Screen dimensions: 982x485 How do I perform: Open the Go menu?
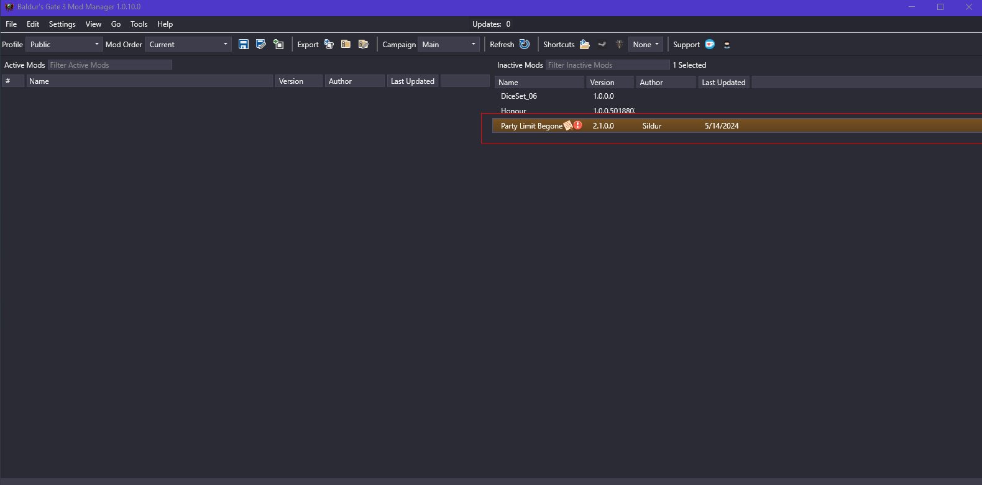[x=116, y=24]
